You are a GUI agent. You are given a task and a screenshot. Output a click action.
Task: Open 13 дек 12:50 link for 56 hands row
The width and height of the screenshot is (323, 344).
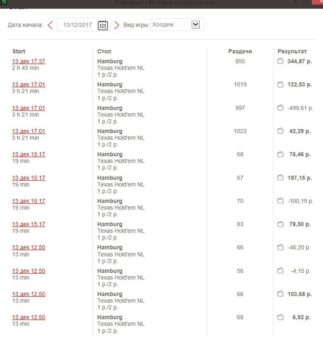28,271
